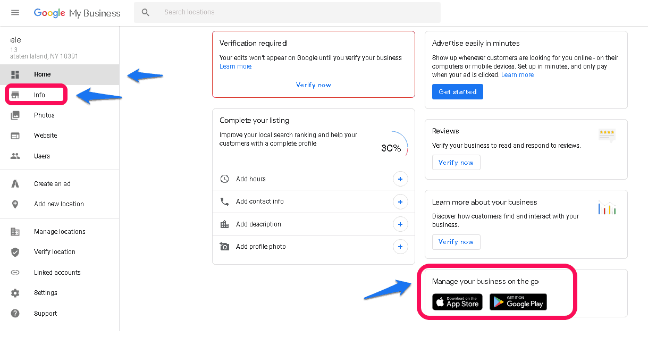Click the Home dashboard grid icon

coord(15,74)
